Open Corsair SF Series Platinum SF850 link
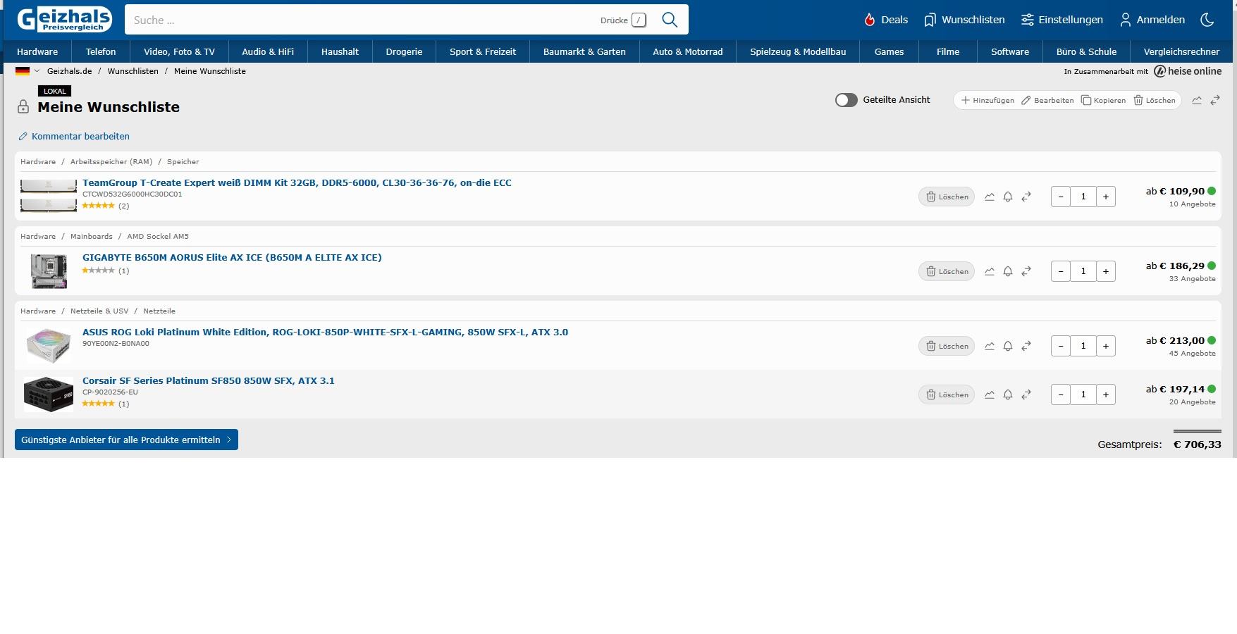This screenshot has width=1237, height=634. [209, 380]
